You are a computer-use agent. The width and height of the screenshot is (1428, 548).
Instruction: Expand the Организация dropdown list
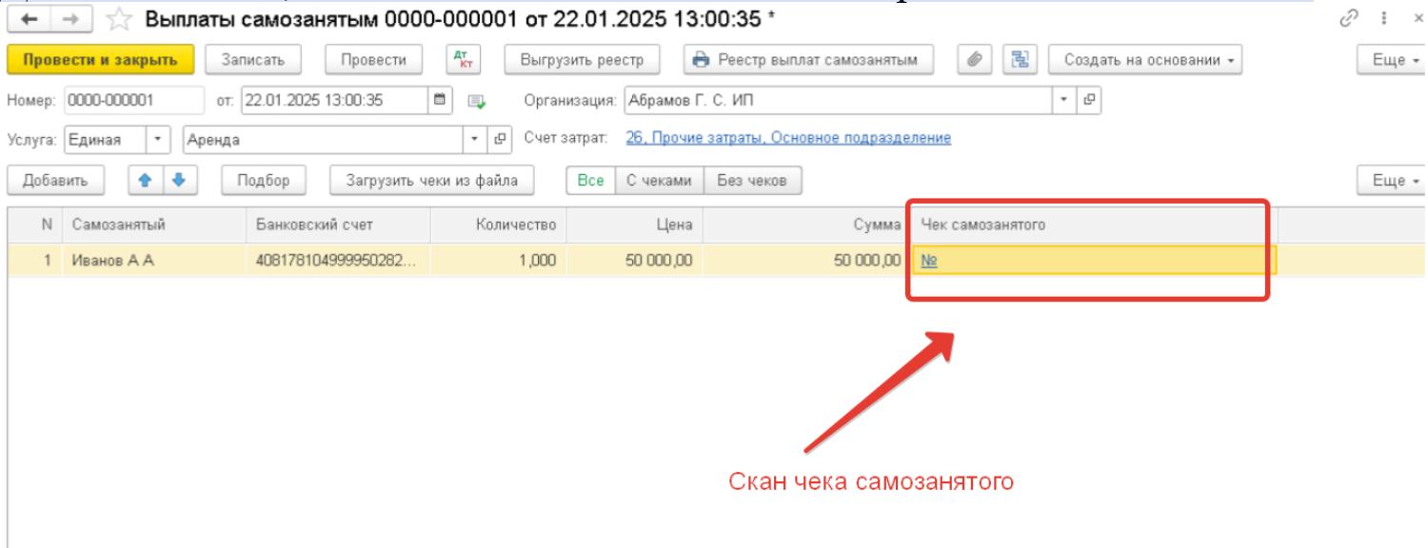(x=1065, y=100)
